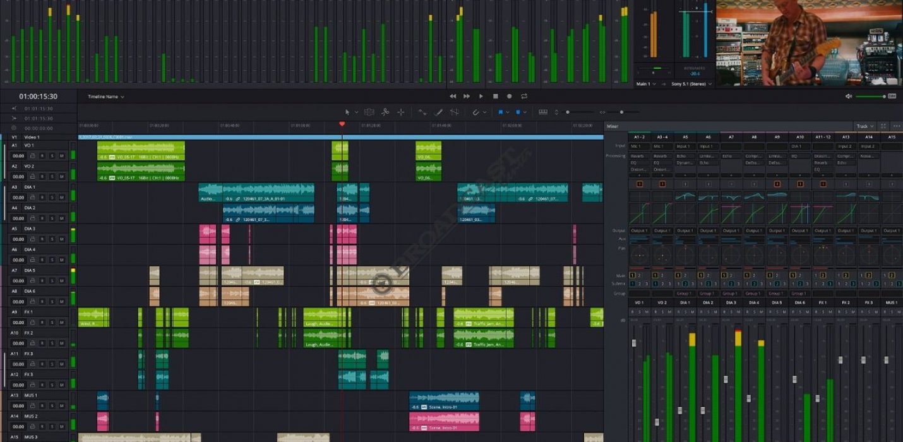This screenshot has height=442, width=903.
Task: Mute the VO 1 track
Action: point(61,156)
